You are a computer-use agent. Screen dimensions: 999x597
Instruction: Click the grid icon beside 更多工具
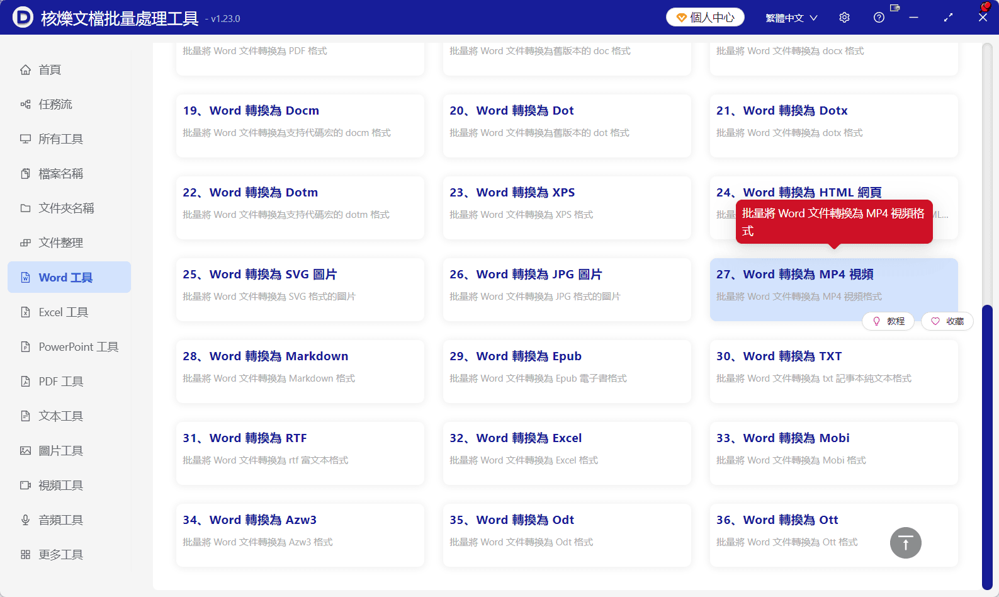click(25, 555)
